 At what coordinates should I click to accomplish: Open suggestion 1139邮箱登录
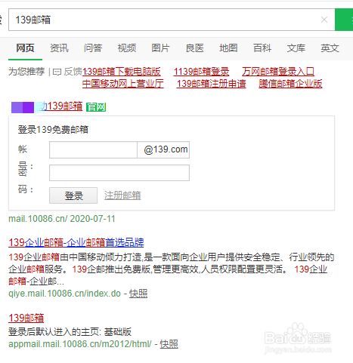pyautogui.click(x=201, y=72)
